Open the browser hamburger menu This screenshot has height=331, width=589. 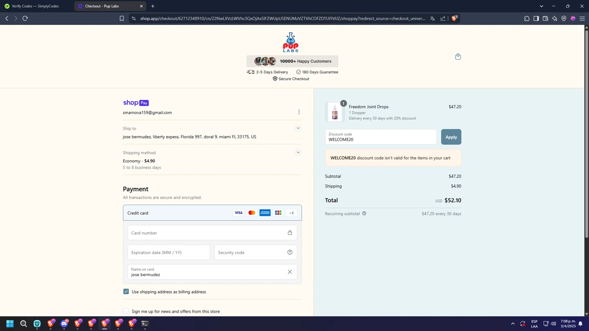pyautogui.click(x=582, y=18)
